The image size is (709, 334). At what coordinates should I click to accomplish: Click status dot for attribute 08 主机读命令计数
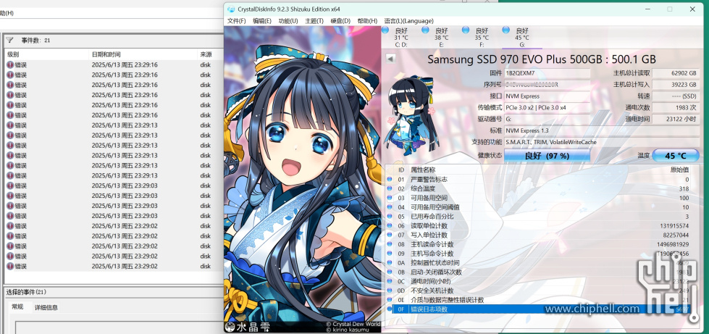coord(390,244)
